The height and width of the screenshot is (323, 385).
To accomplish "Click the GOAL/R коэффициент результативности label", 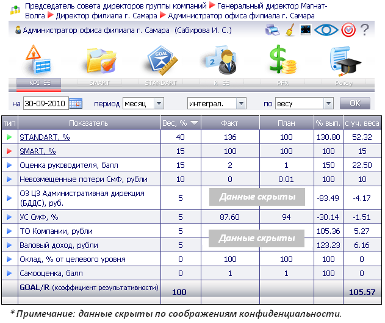I will (x=89, y=288).
